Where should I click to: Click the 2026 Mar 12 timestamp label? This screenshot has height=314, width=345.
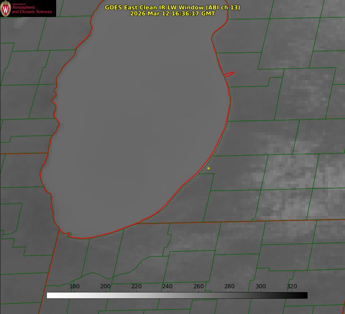click(172, 14)
